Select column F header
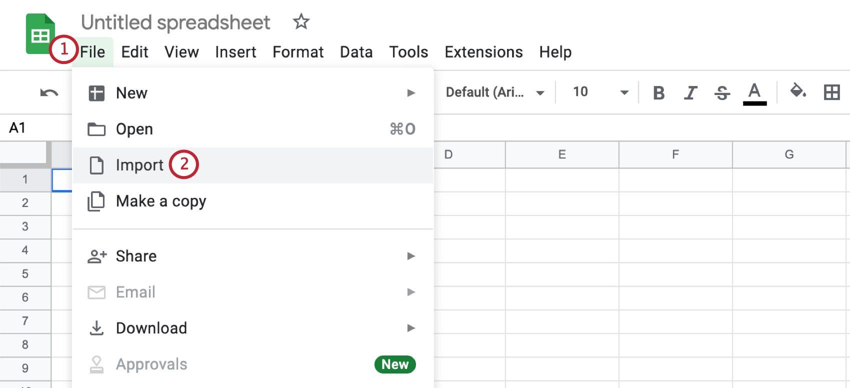850x388 pixels. point(675,154)
